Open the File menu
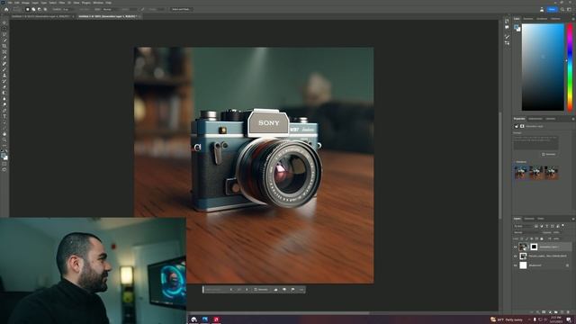 coord(10,3)
